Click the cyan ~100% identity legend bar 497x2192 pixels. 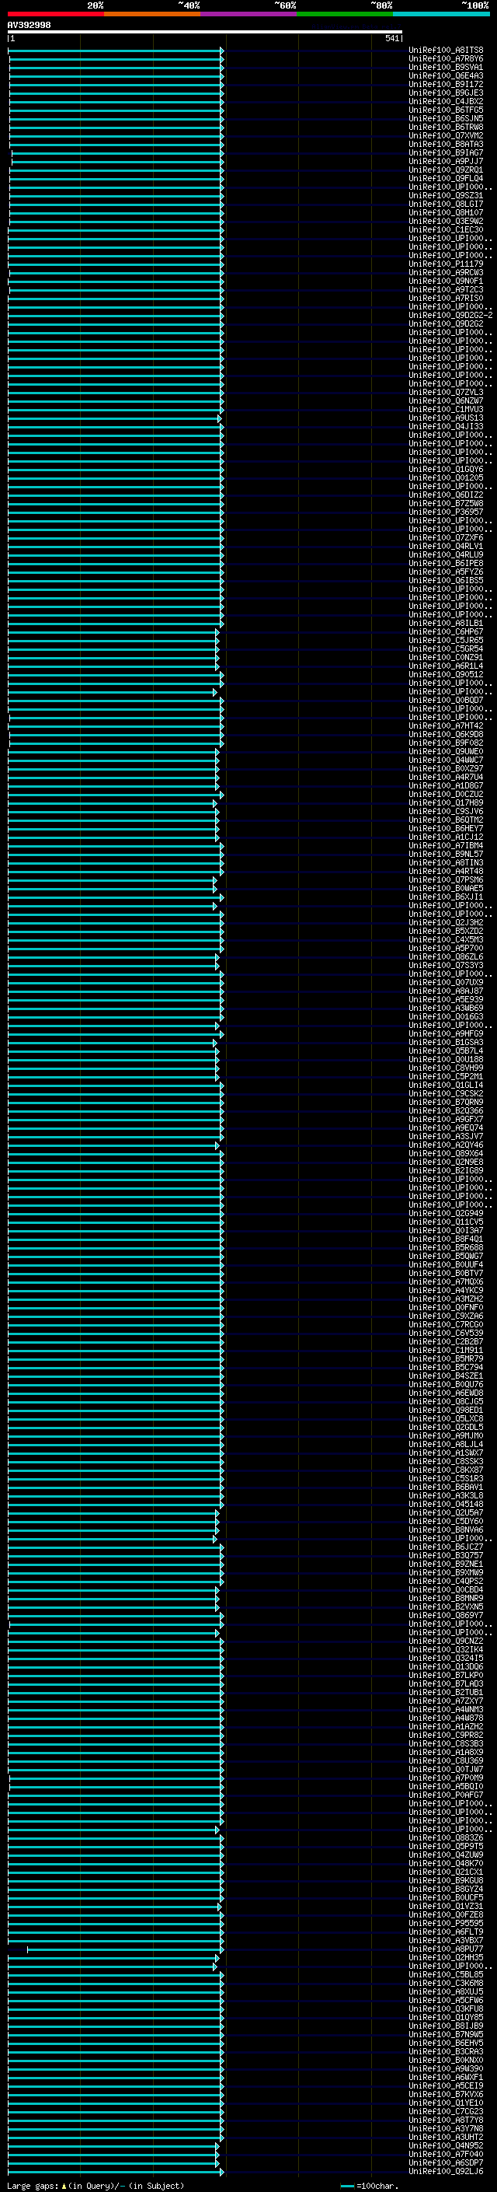click(x=441, y=14)
